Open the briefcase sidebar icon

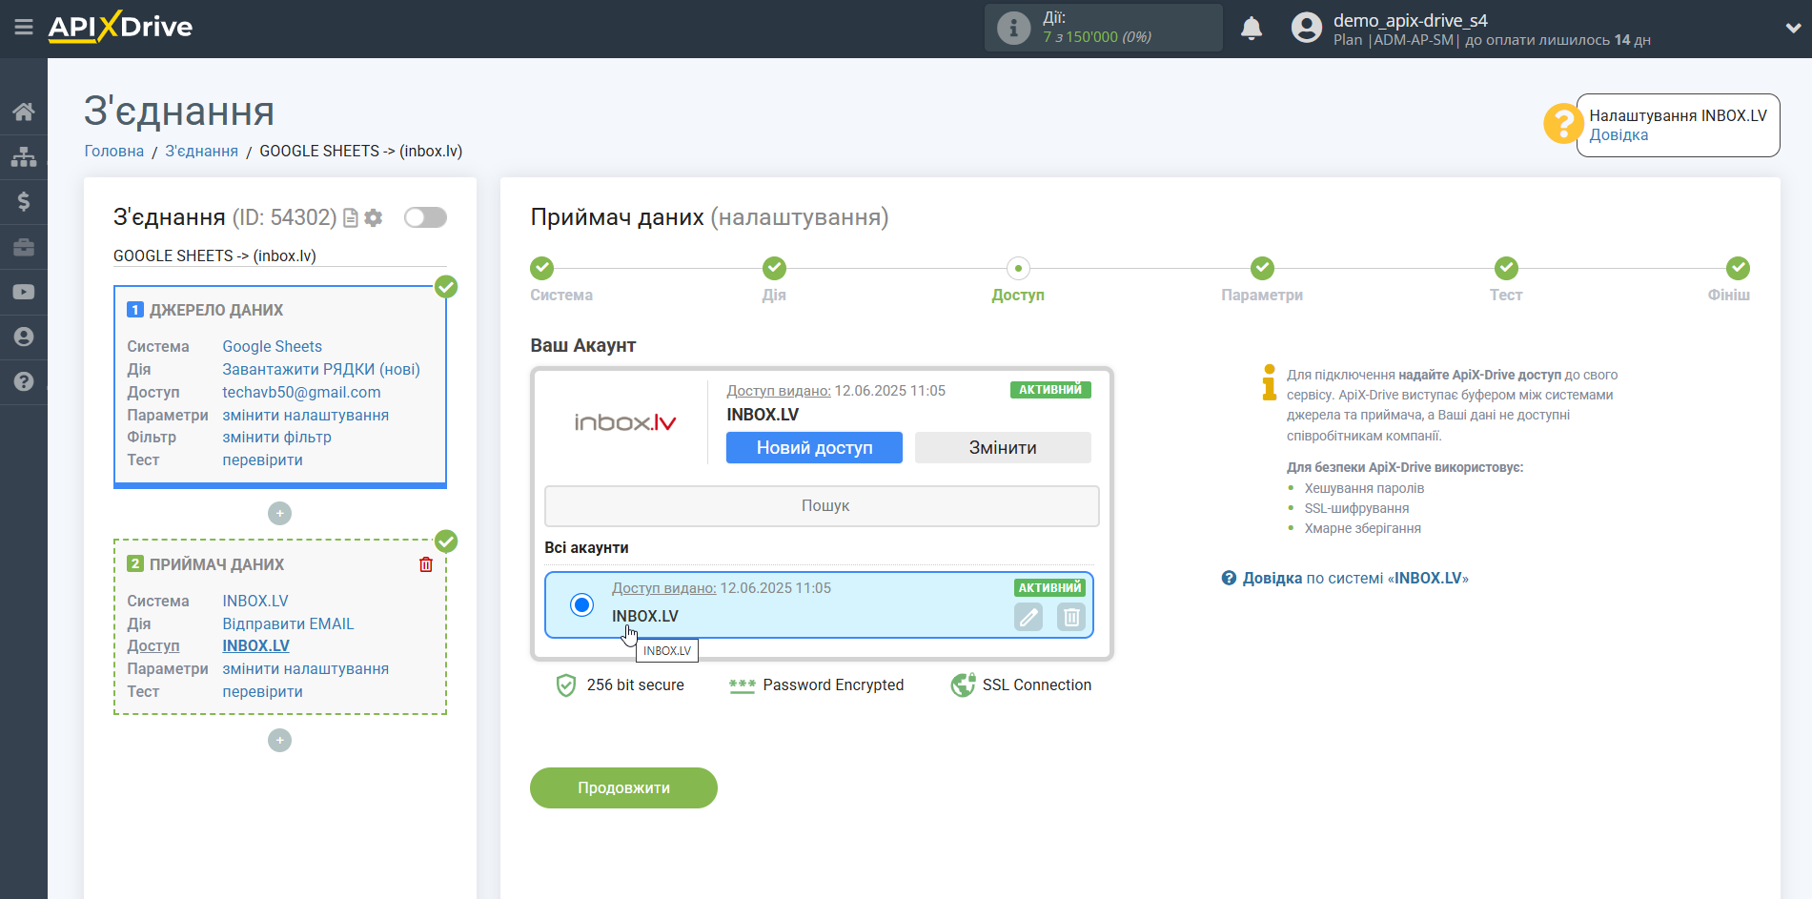point(24,247)
